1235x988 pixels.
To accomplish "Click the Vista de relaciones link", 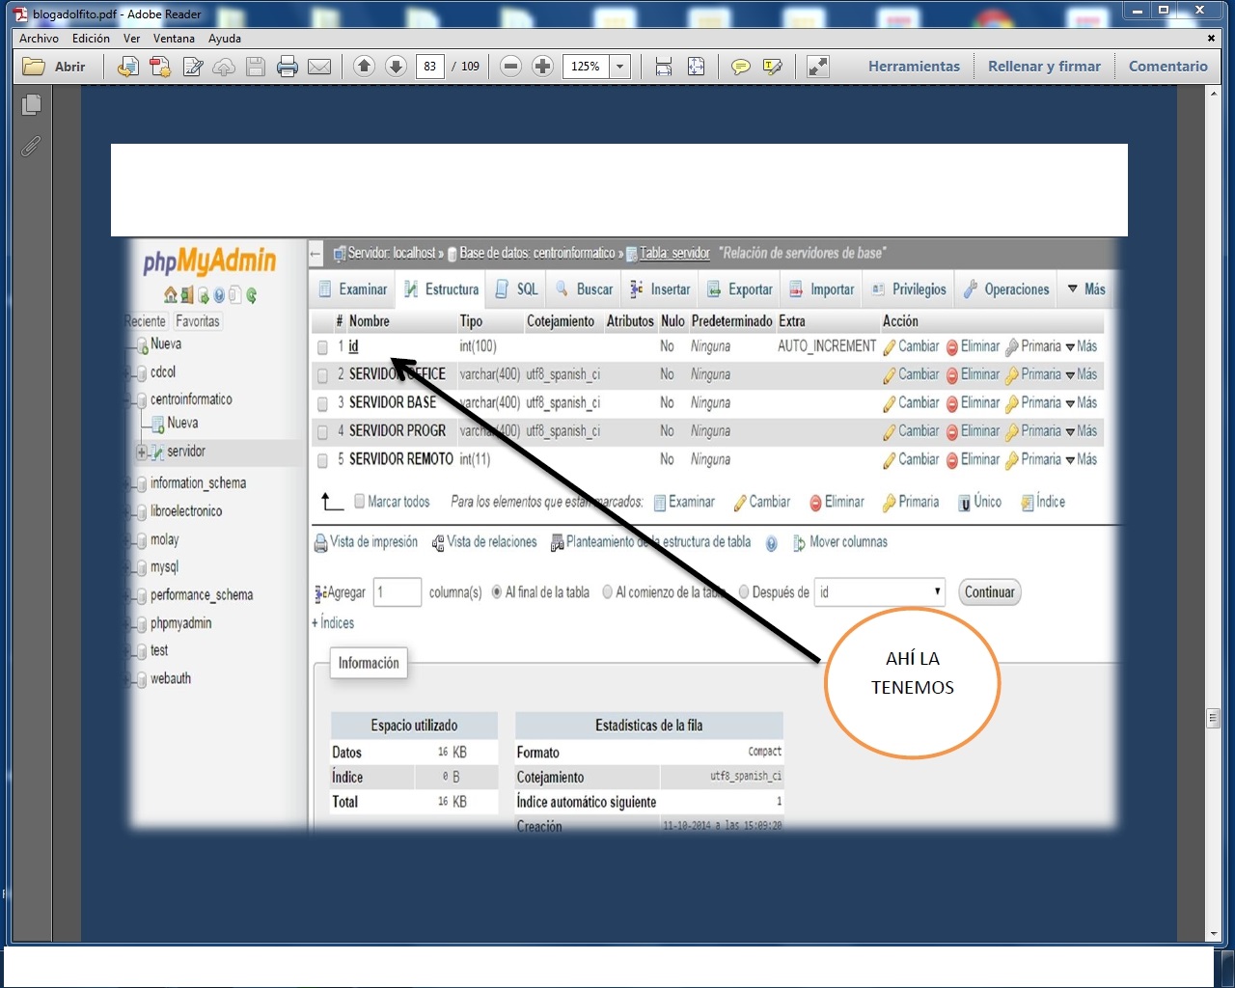I will point(491,542).
